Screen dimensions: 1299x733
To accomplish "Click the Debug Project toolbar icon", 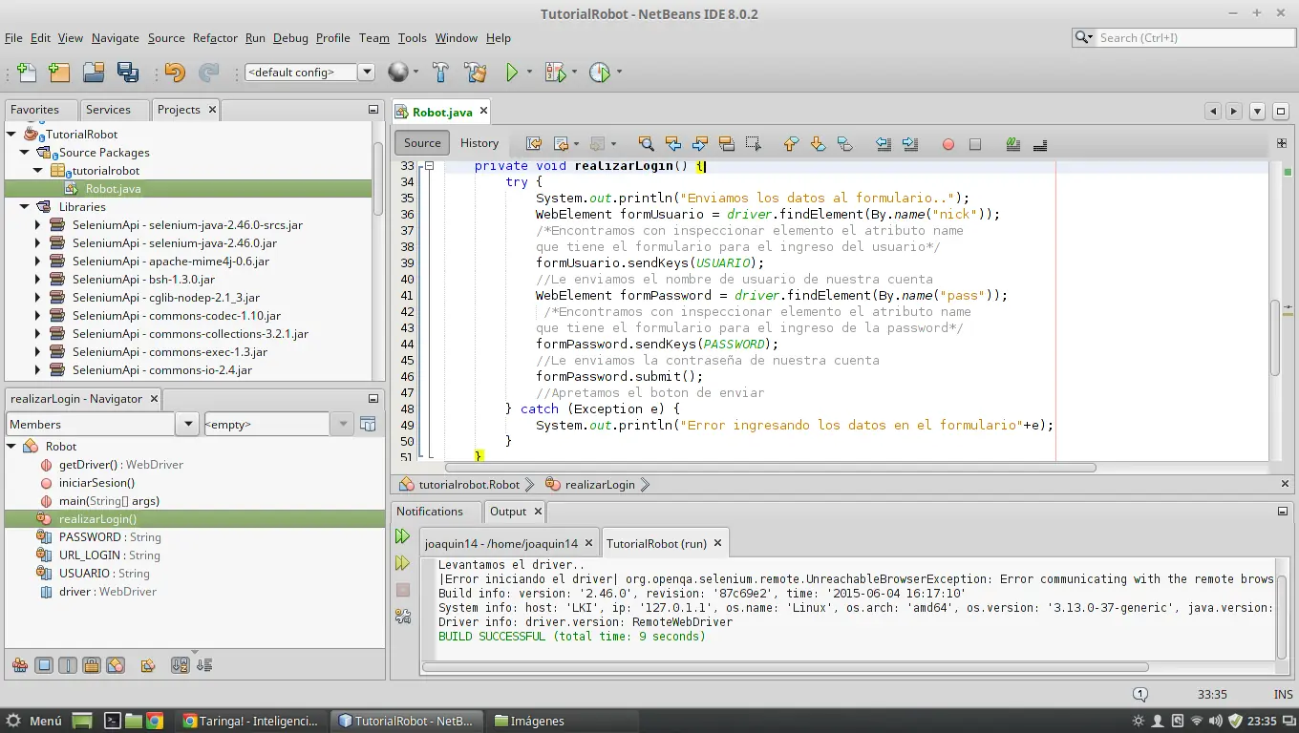I will click(554, 72).
